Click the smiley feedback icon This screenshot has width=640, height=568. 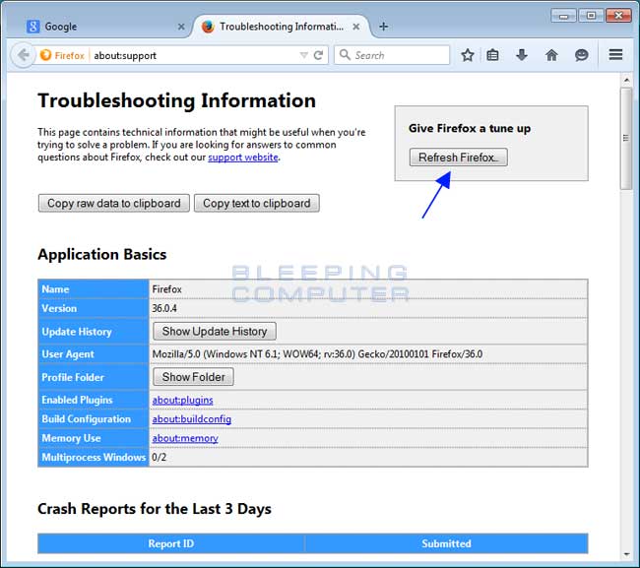(x=582, y=55)
